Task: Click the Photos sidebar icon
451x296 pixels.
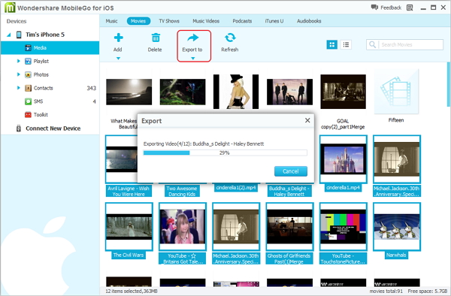Action: [x=28, y=74]
